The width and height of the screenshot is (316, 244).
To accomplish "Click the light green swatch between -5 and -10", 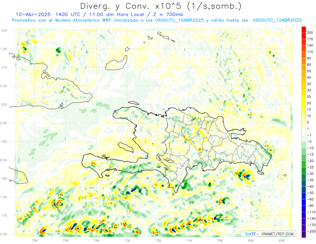I will 304,145.
